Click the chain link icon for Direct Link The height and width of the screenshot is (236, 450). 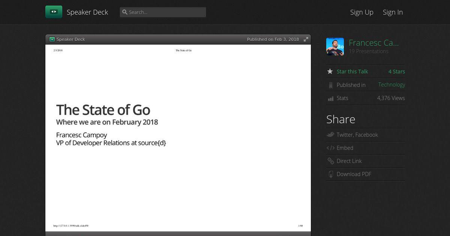pyautogui.click(x=330, y=161)
